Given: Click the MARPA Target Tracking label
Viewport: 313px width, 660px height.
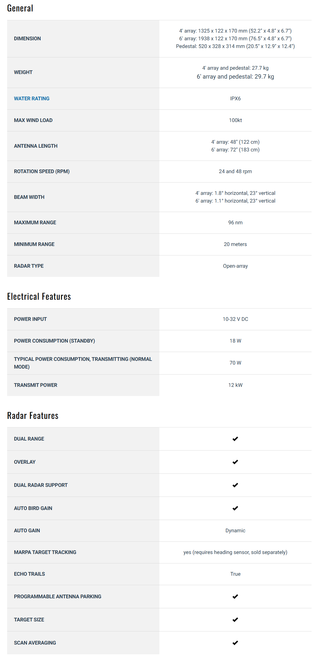Looking at the screenshot, I should pyautogui.click(x=45, y=552).
